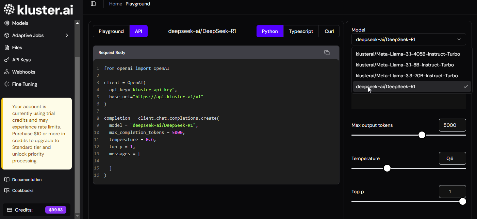Expand the Adaptive Jobs submenu chevron

(x=67, y=35)
